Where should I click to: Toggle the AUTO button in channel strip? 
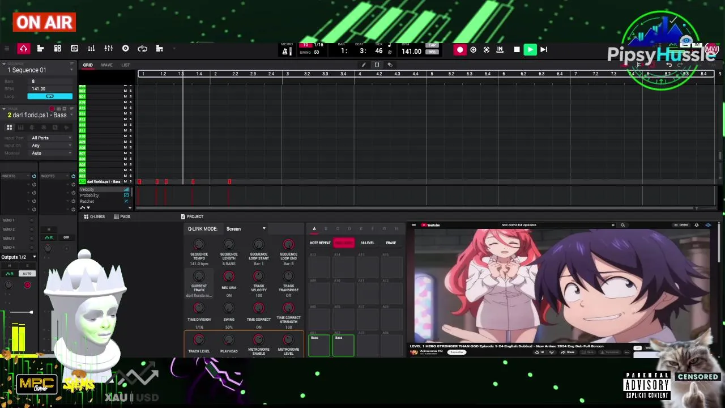[x=27, y=274]
